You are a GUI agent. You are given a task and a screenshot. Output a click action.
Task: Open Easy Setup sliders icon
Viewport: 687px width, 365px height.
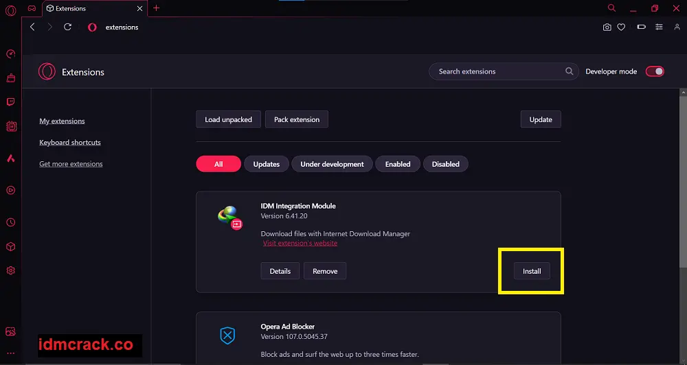point(659,27)
